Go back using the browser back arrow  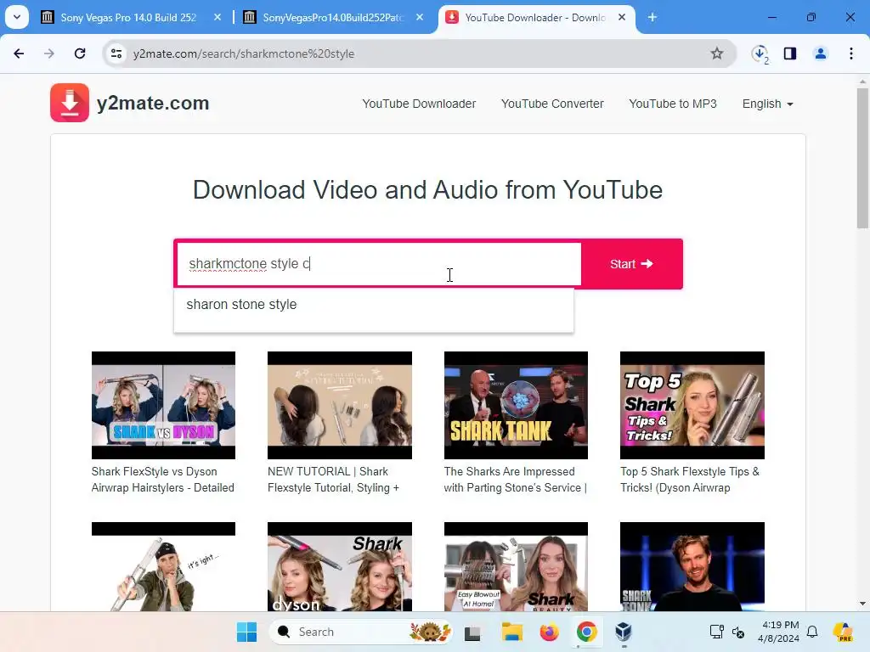19,53
